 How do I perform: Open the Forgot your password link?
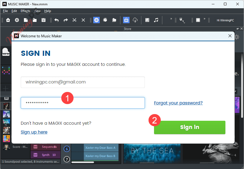point(178,103)
